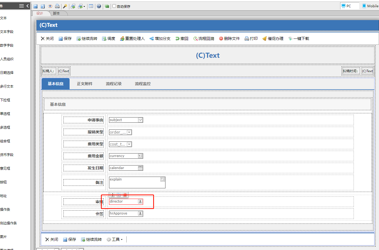
Task: Select the 多行文本 component in sidebar
Action: [7, 86]
